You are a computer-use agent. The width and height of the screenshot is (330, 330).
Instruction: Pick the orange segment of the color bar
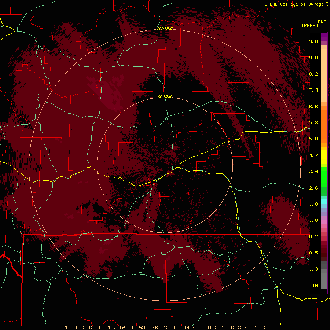point(324,126)
